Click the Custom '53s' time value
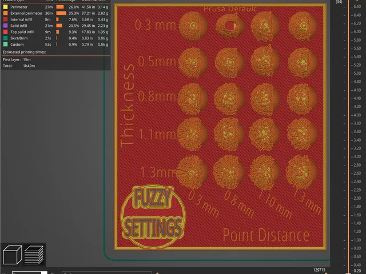Viewport: 366px width, 274px height. [48, 45]
